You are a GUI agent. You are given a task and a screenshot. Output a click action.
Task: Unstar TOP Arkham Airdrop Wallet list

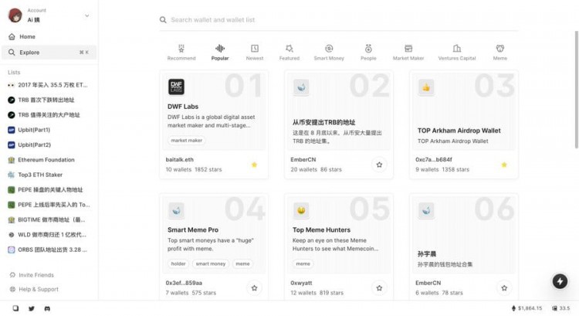[x=504, y=165]
